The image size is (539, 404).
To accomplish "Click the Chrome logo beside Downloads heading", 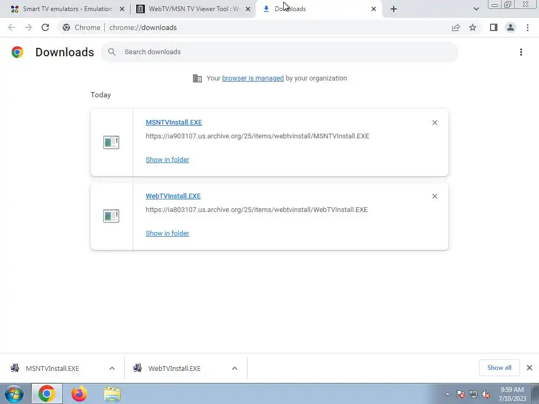I will (17, 52).
